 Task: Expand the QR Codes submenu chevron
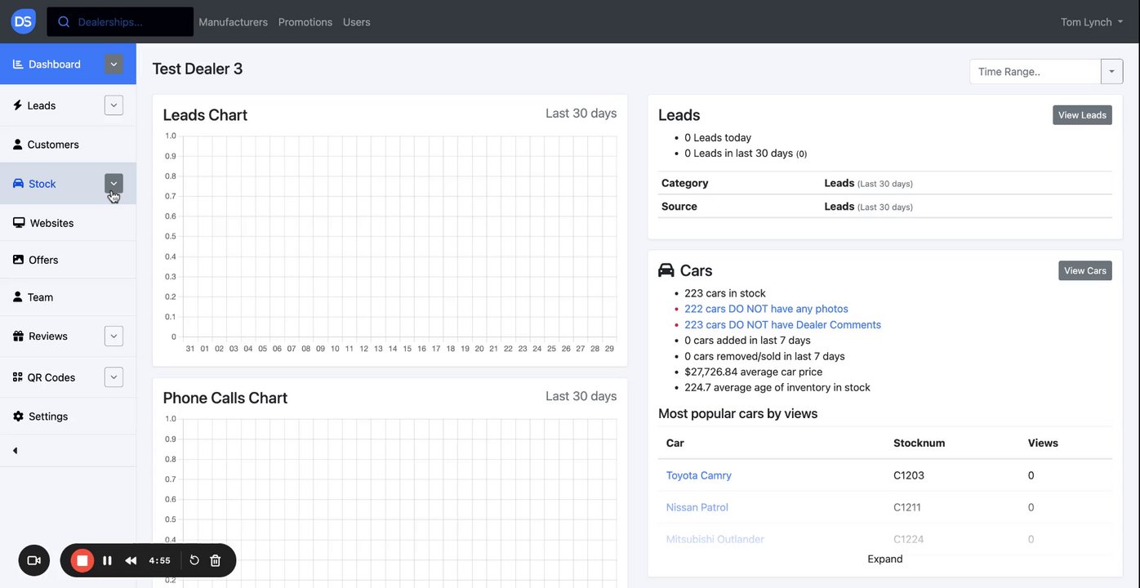[114, 377]
